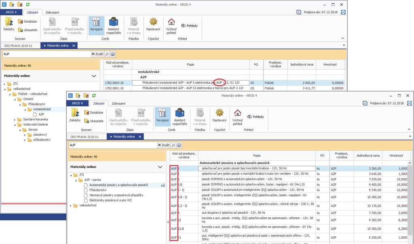Switch to ÚRS PRAHA 2018 01 tab, front window
414x244 pixels.
(x=84, y=137)
